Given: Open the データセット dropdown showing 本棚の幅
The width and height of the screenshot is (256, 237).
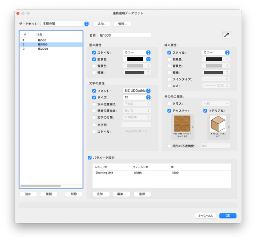Looking at the screenshot, I should coord(65,24).
